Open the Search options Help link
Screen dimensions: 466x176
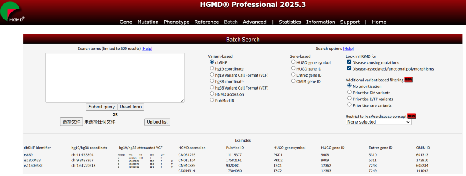pos(348,49)
